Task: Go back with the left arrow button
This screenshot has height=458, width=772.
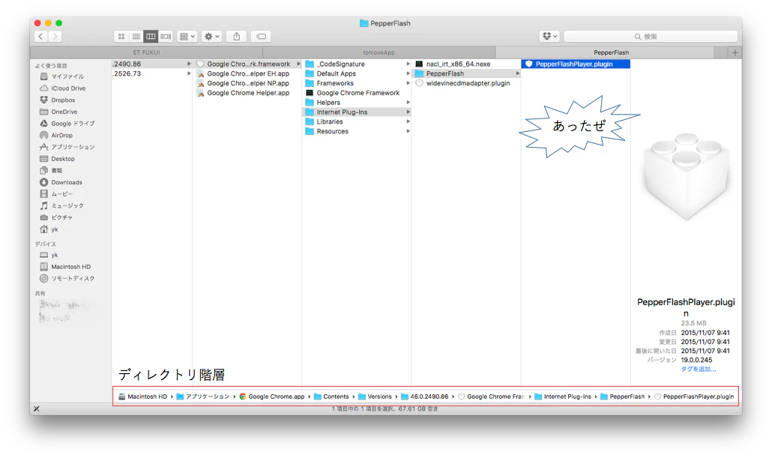Action: pyautogui.click(x=41, y=37)
